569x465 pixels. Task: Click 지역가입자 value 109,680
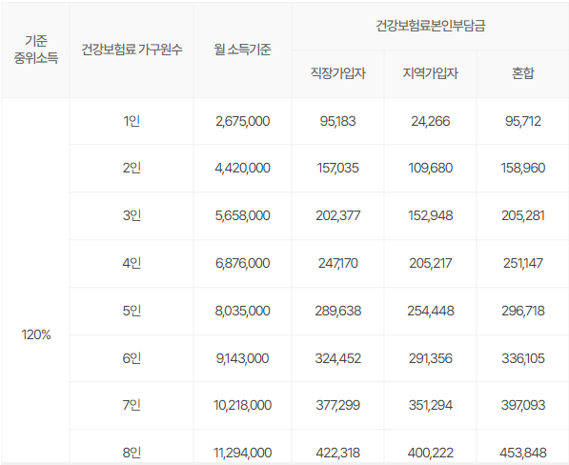pos(431,169)
